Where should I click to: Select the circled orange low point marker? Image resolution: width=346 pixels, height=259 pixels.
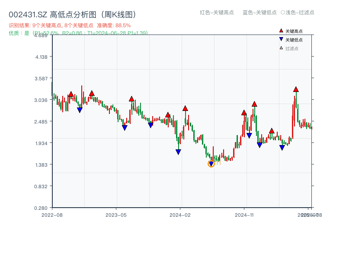coord(211,164)
